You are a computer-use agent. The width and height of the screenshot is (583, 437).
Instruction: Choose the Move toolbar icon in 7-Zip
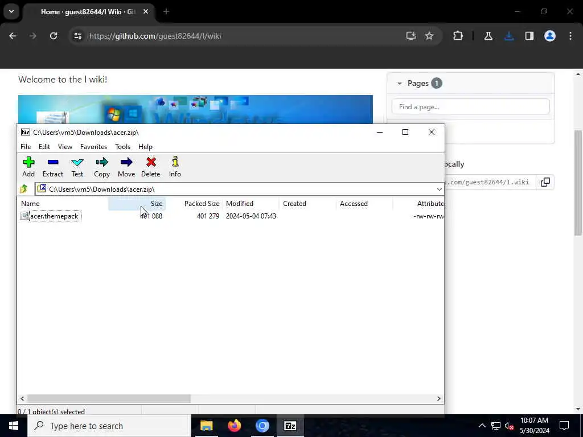[x=126, y=167]
